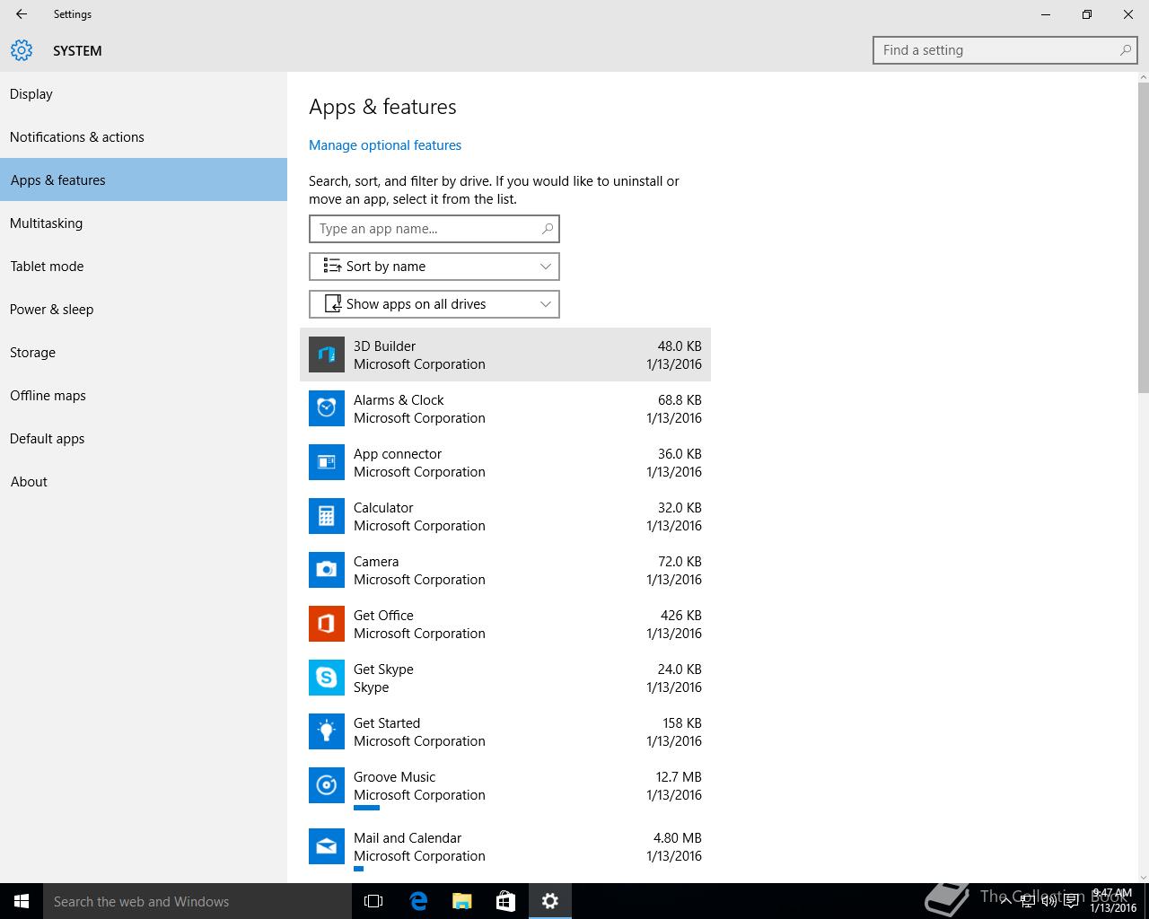Open the Windows Start menu
The width and height of the screenshot is (1149, 919).
(22, 901)
